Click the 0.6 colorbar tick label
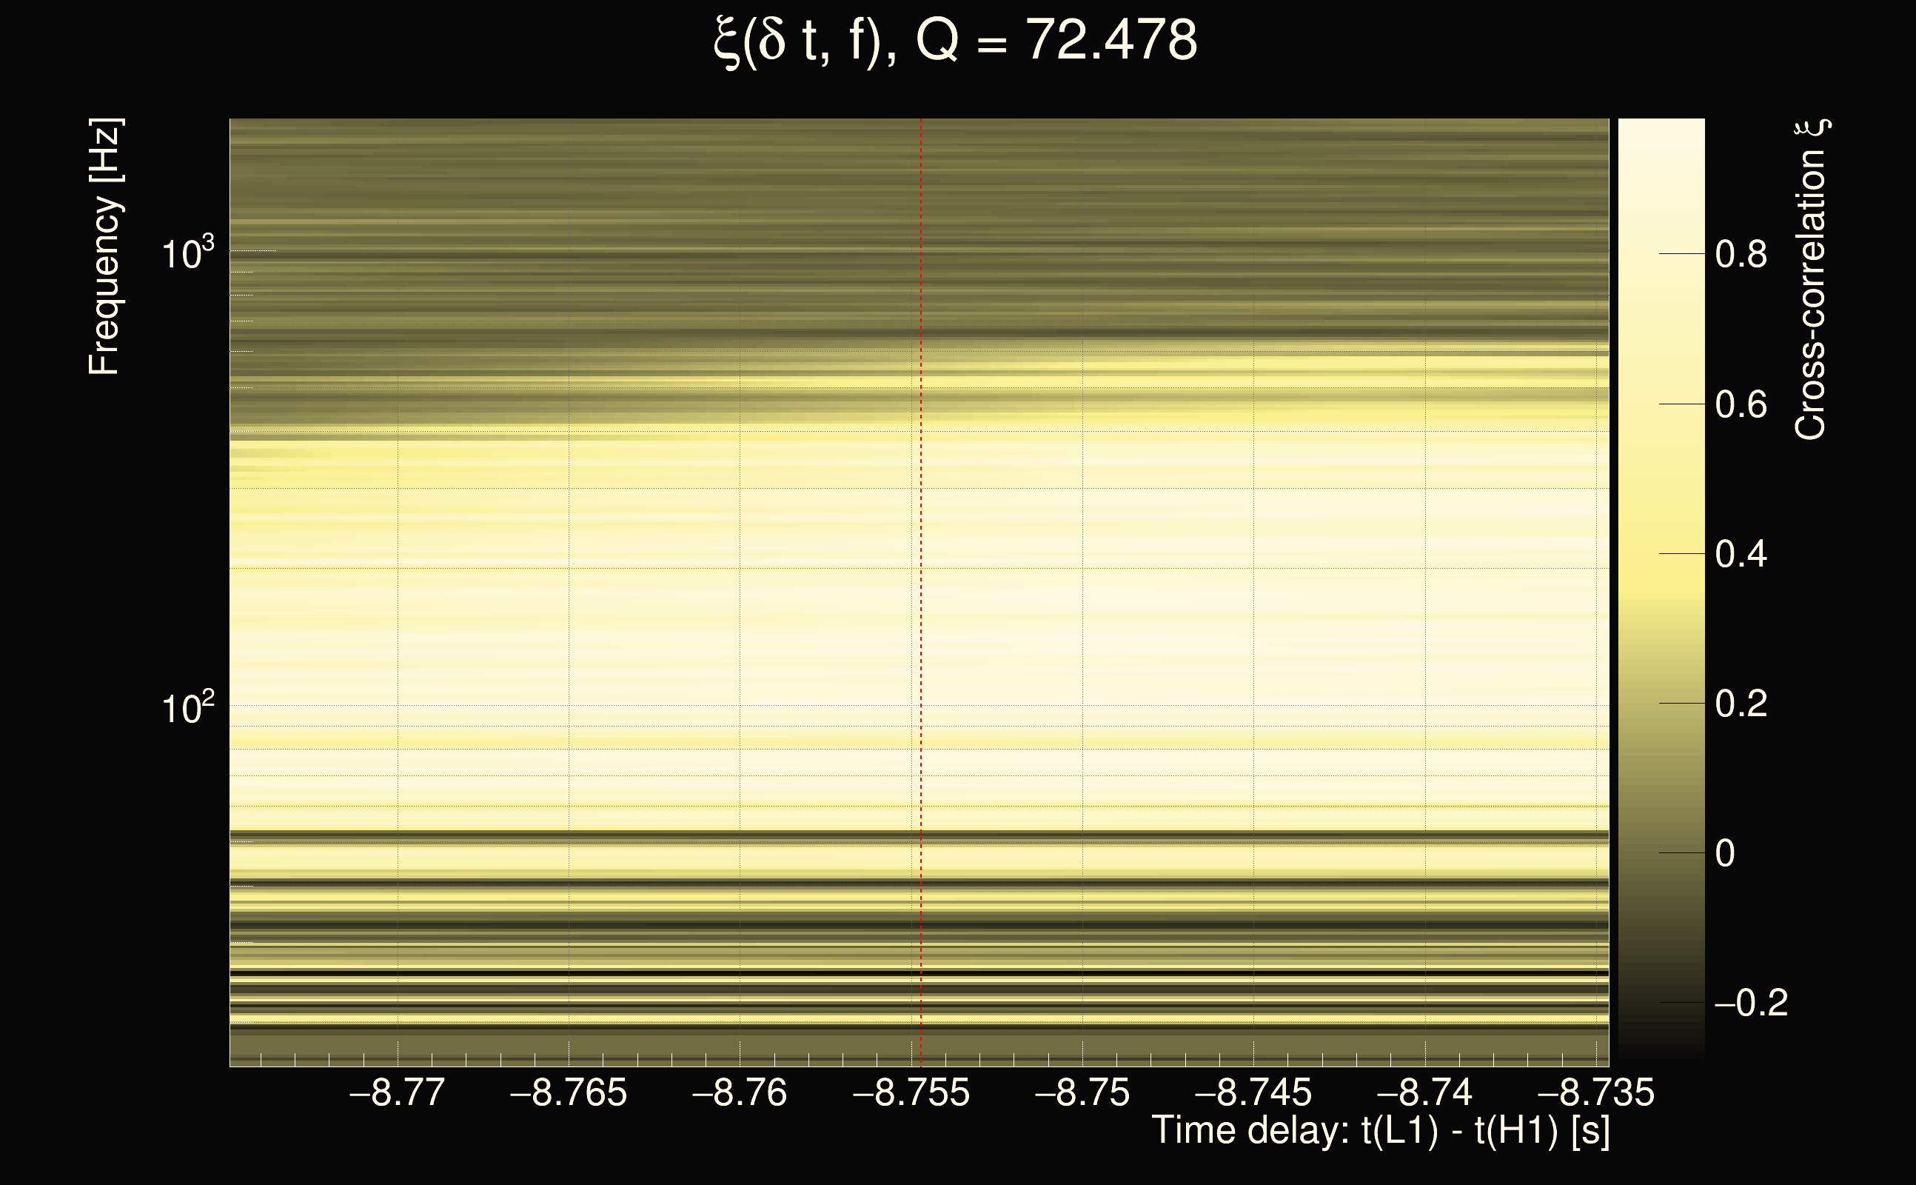Viewport: 1916px width, 1185px height. [1741, 404]
